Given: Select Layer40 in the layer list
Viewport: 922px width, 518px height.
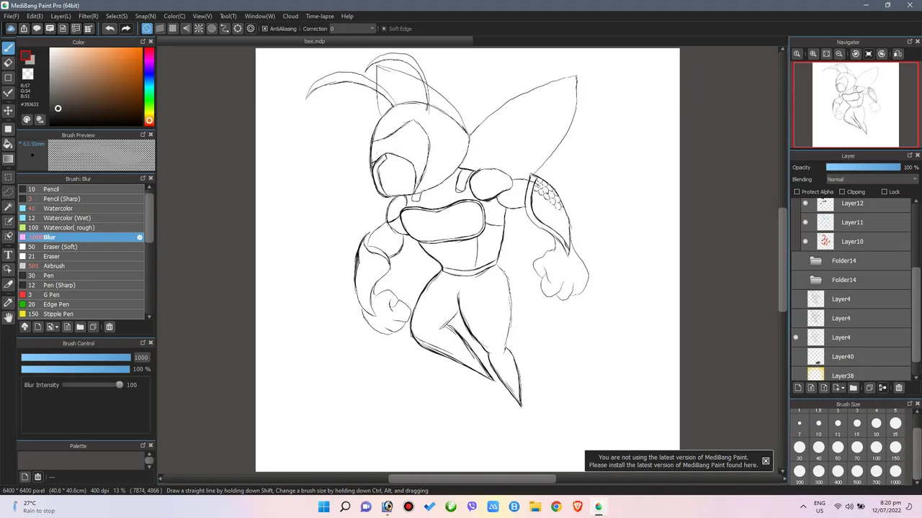Looking at the screenshot, I should [x=851, y=357].
